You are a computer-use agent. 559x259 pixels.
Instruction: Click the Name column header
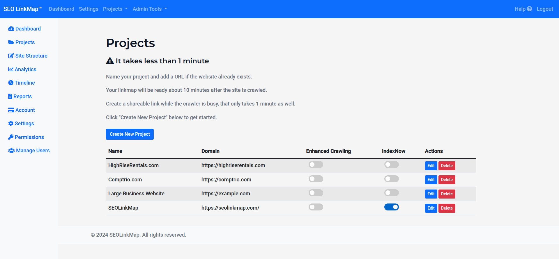[x=115, y=151]
